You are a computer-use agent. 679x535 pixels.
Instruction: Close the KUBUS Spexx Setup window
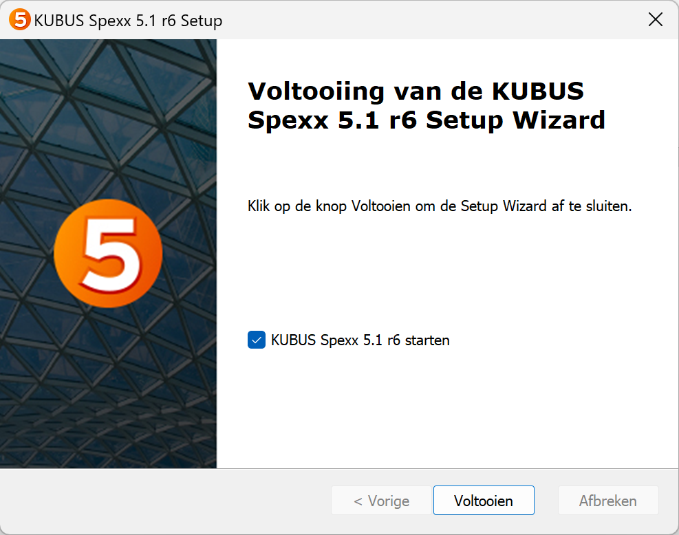655,19
